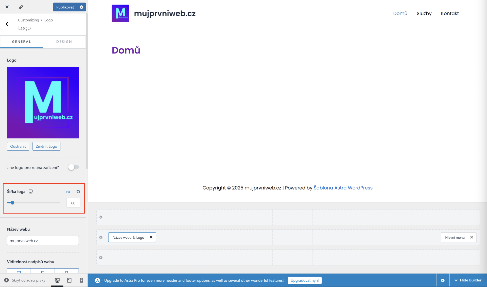Collapse builder with Hide Builder
Viewport: 487px width, 287px height.
click(468, 280)
